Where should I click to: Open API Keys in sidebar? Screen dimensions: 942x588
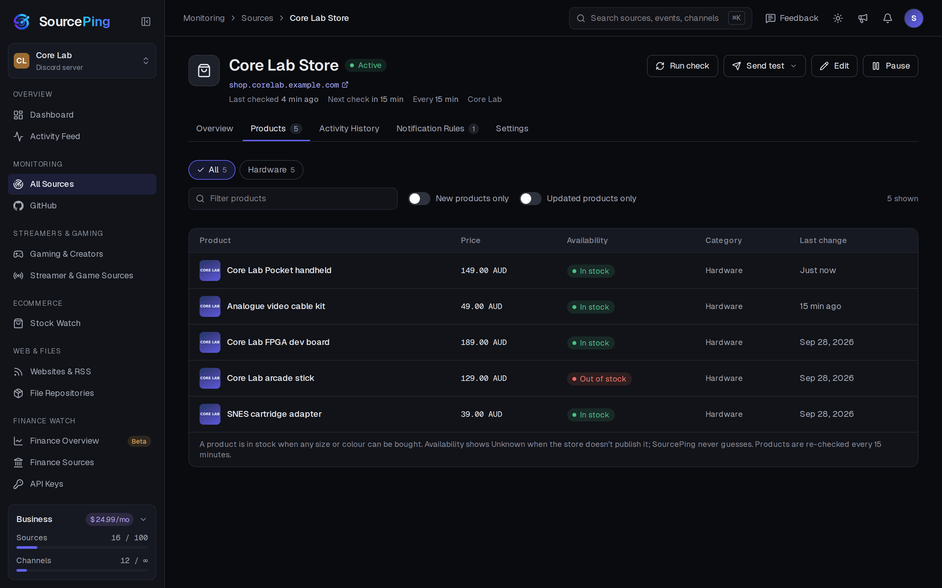(x=82, y=484)
